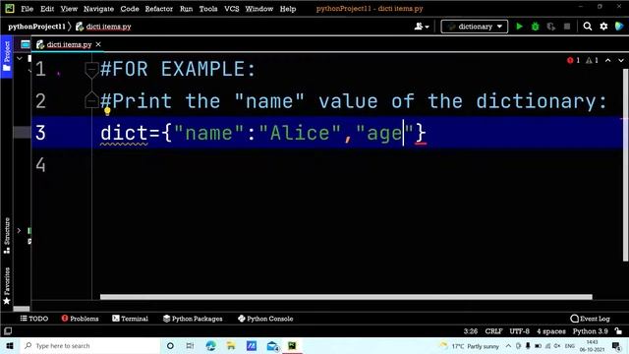This screenshot has height=354, width=629.
Task: Open the Help menu
Action: [288, 9]
